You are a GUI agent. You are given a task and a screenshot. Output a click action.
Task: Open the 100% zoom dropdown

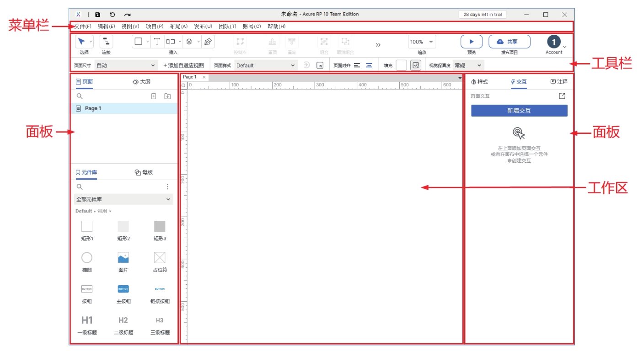pyautogui.click(x=422, y=42)
